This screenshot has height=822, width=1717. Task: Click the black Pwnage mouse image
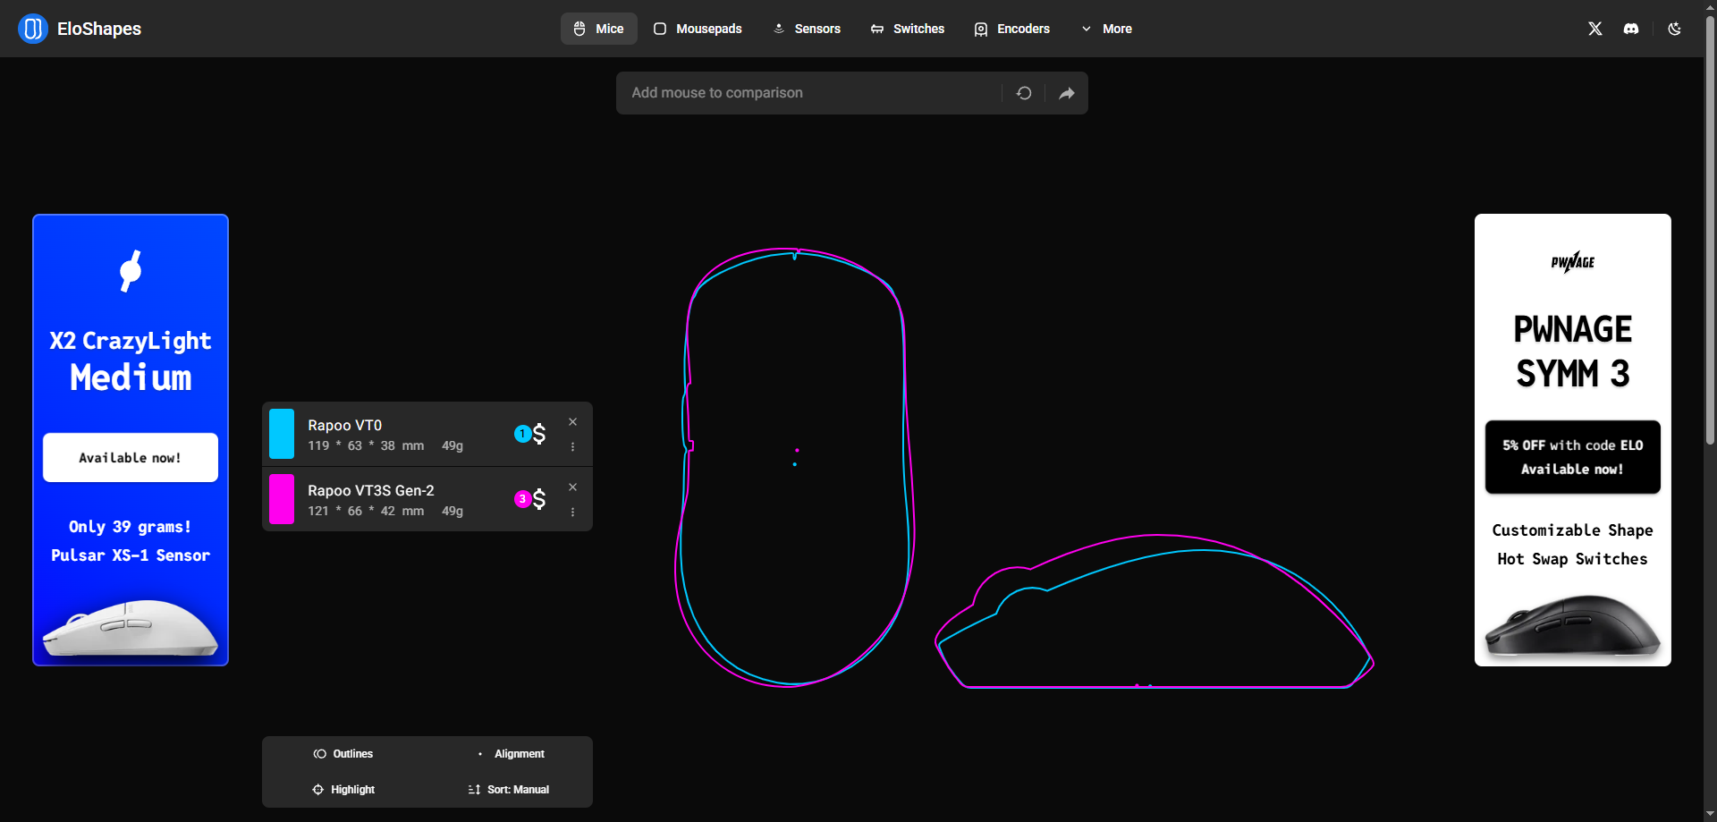point(1573,625)
